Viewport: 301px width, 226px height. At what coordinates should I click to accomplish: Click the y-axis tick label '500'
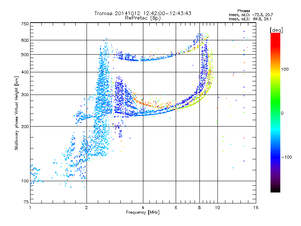(x=25, y=55)
